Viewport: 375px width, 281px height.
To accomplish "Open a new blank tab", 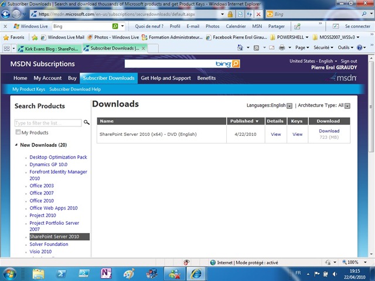I will coord(154,49).
